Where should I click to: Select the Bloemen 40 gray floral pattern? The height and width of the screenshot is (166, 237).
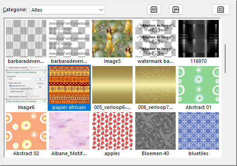point(155,134)
